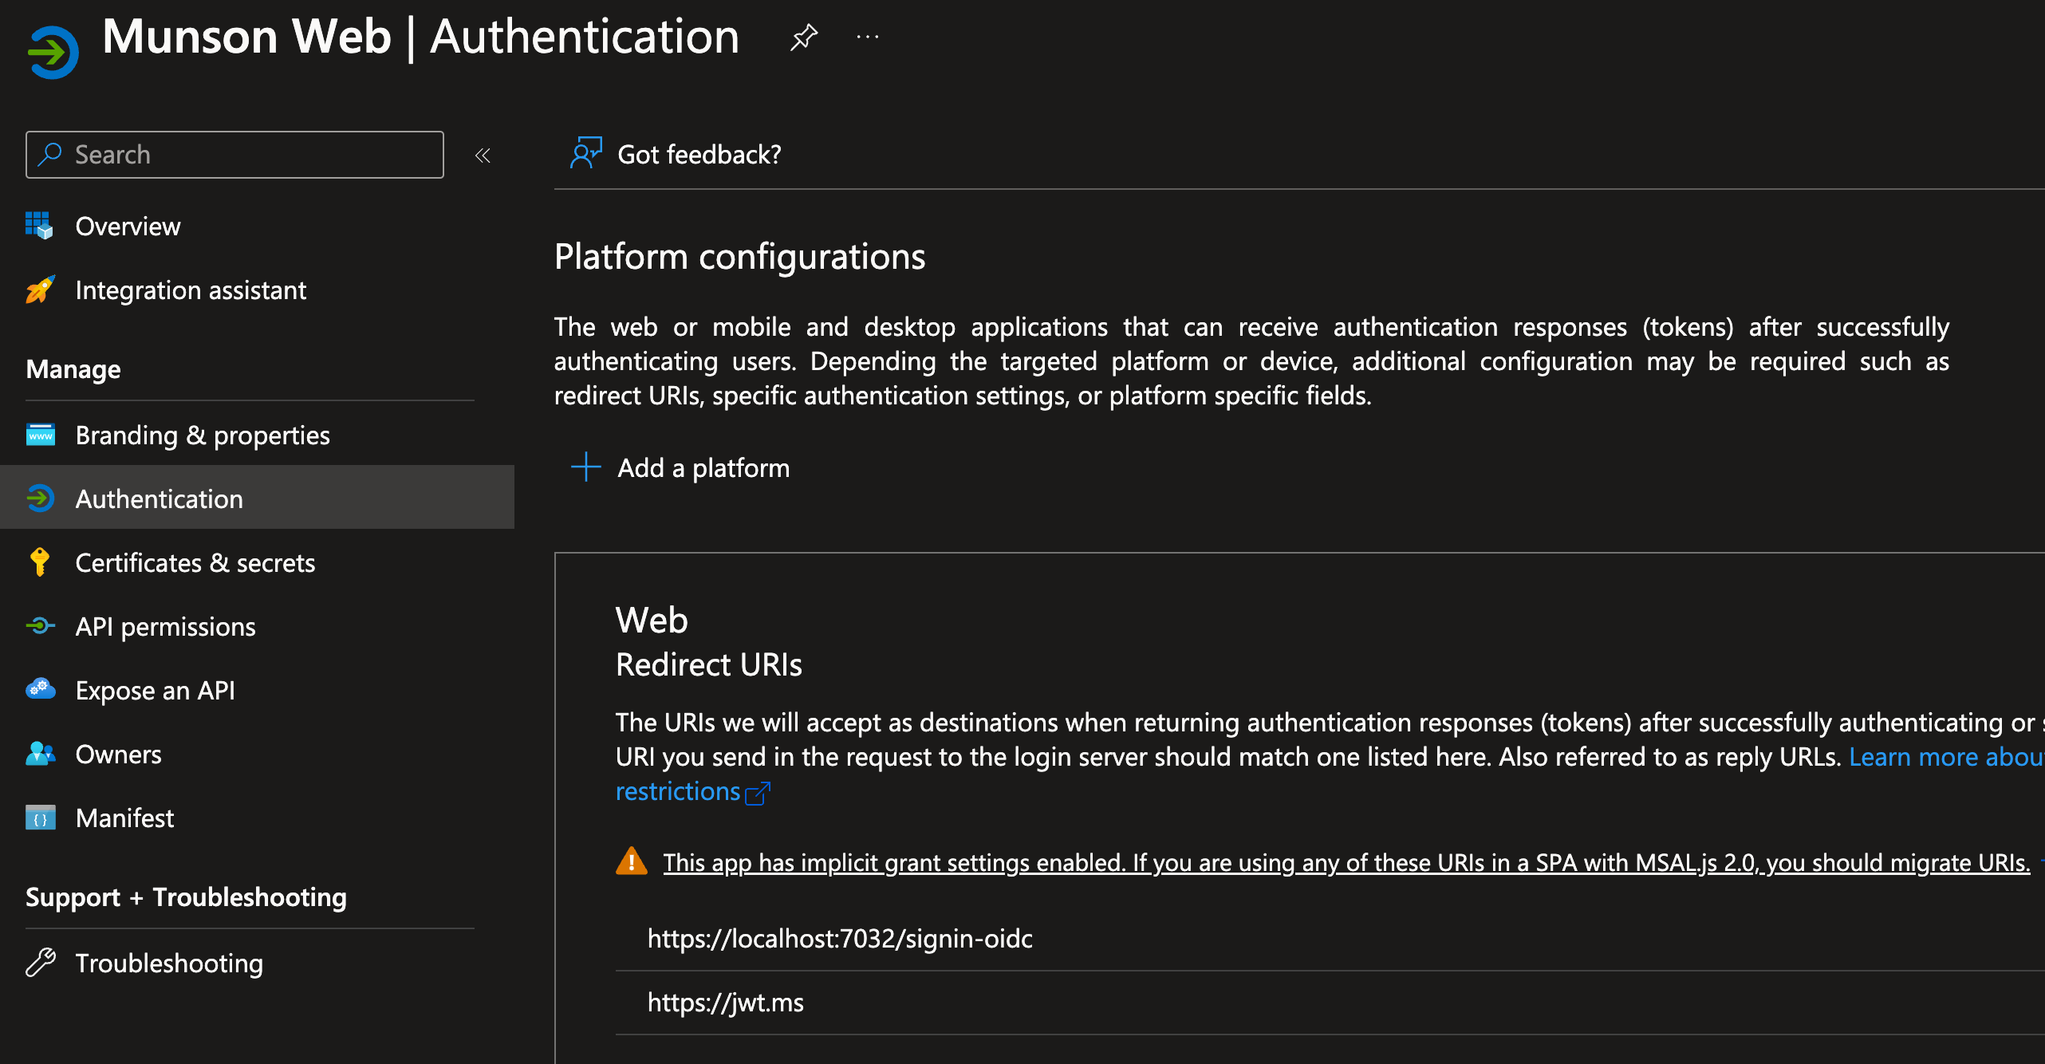Open Overview from the sidebar
Image resolution: width=2045 pixels, height=1064 pixels.
(x=128, y=227)
